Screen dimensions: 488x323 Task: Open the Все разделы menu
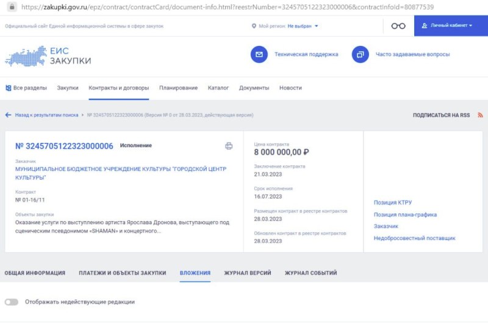(x=26, y=88)
